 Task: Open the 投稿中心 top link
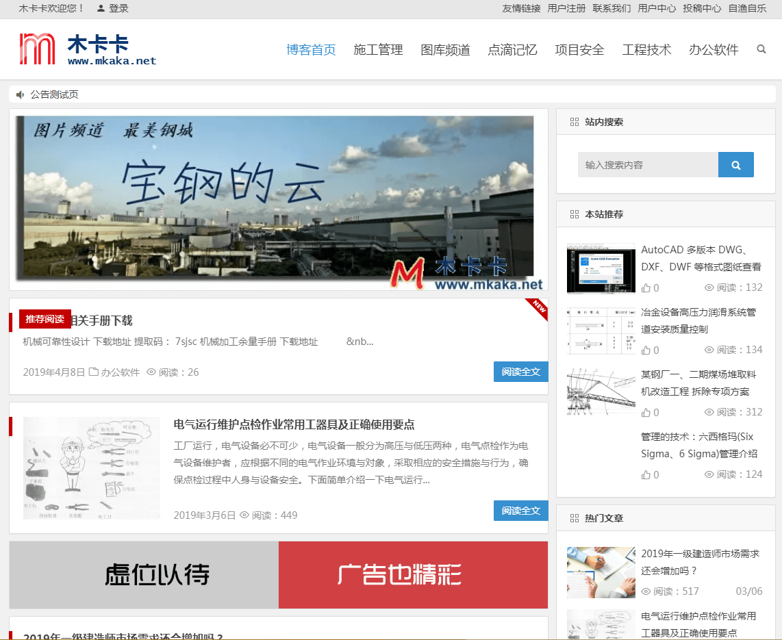[x=702, y=9]
